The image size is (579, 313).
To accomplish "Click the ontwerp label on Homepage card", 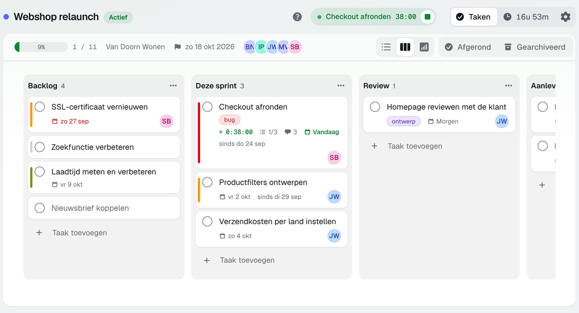I will coord(404,121).
